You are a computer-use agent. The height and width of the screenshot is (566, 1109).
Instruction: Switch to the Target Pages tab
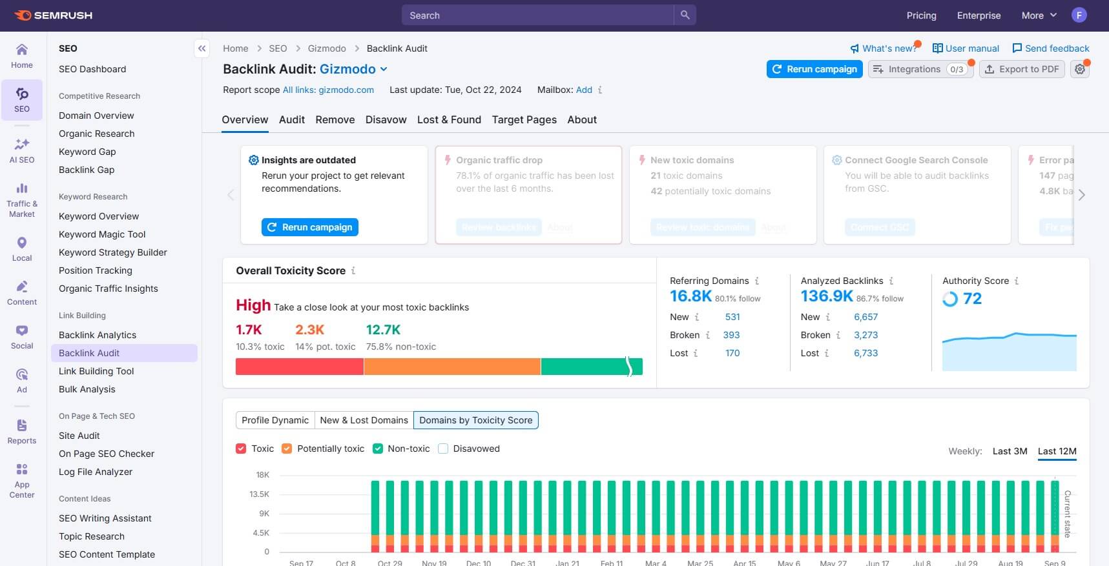click(x=524, y=119)
